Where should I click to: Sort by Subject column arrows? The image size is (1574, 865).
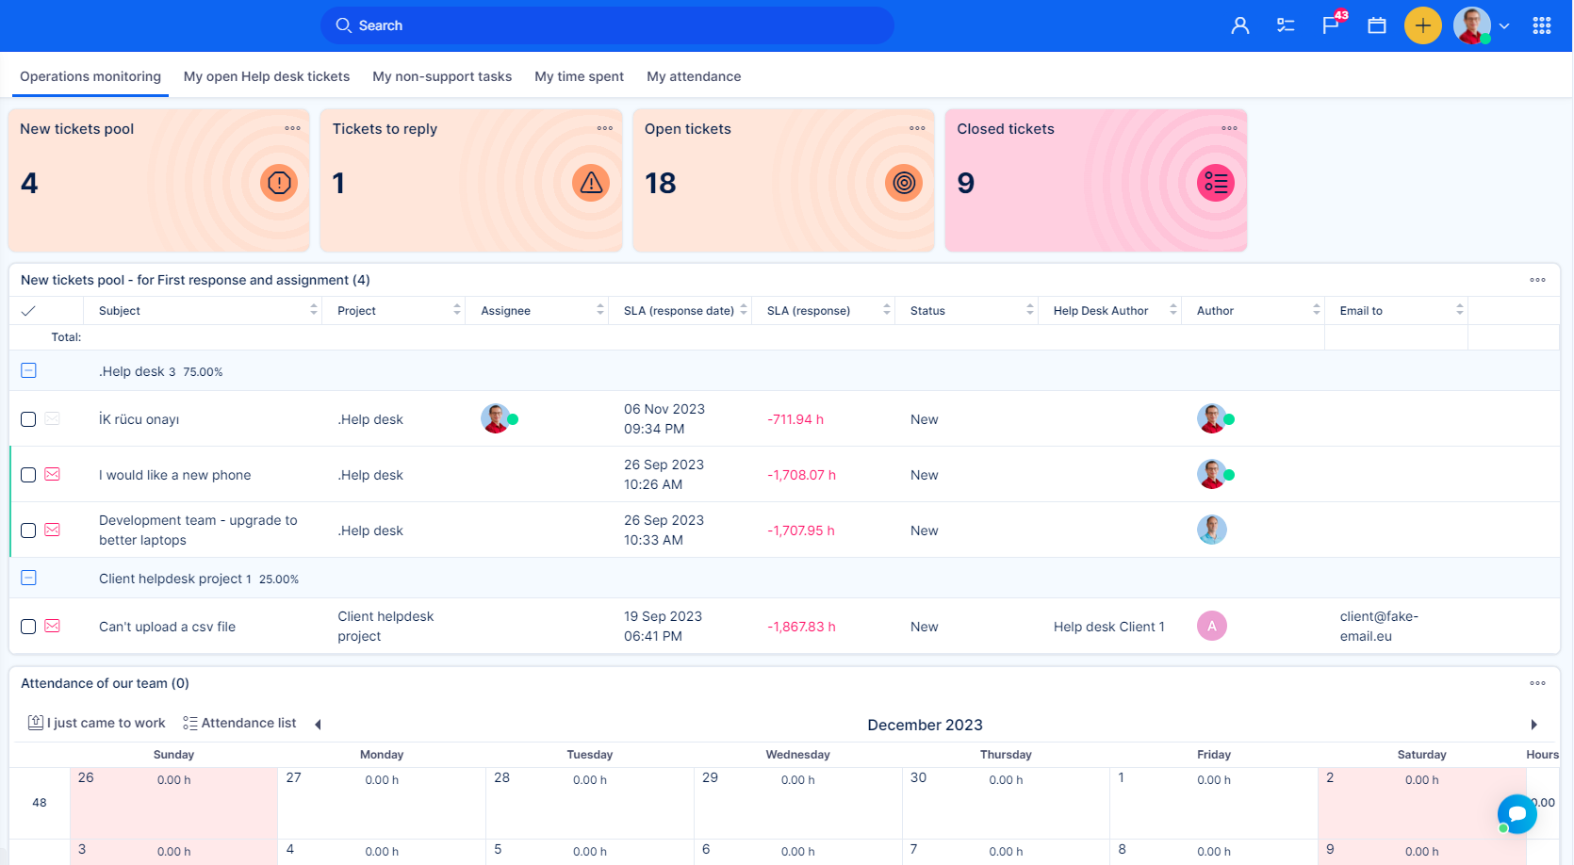pos(314,310)
